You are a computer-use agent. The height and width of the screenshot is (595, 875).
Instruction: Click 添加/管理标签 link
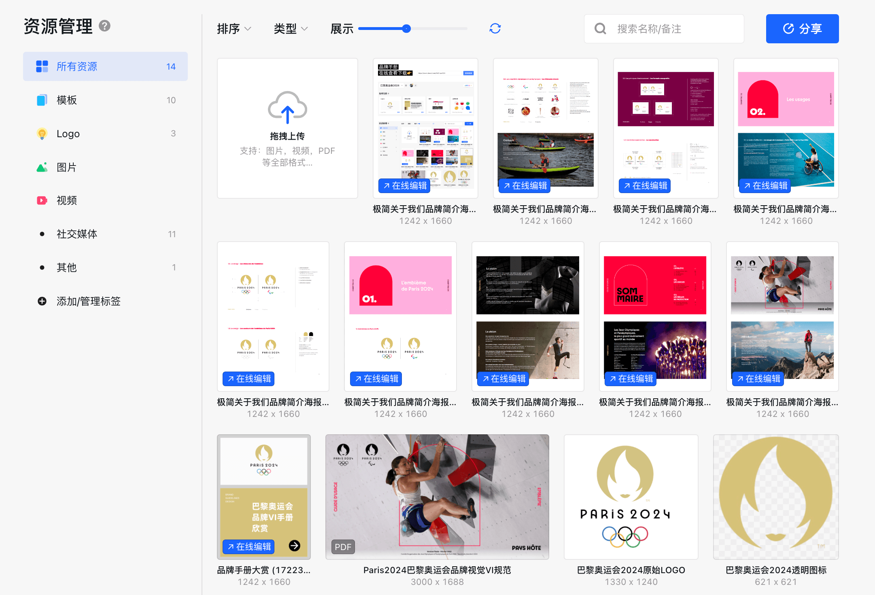[89, 301]
